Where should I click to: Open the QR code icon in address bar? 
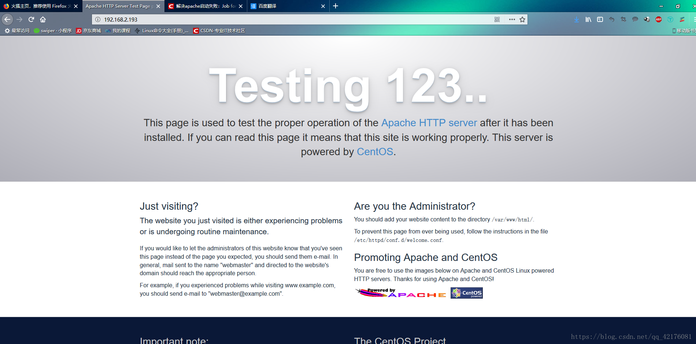coord(497,19)
